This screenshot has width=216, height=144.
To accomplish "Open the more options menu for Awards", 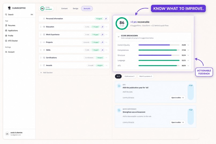I will pyautogui.click(x=106, y=65).
